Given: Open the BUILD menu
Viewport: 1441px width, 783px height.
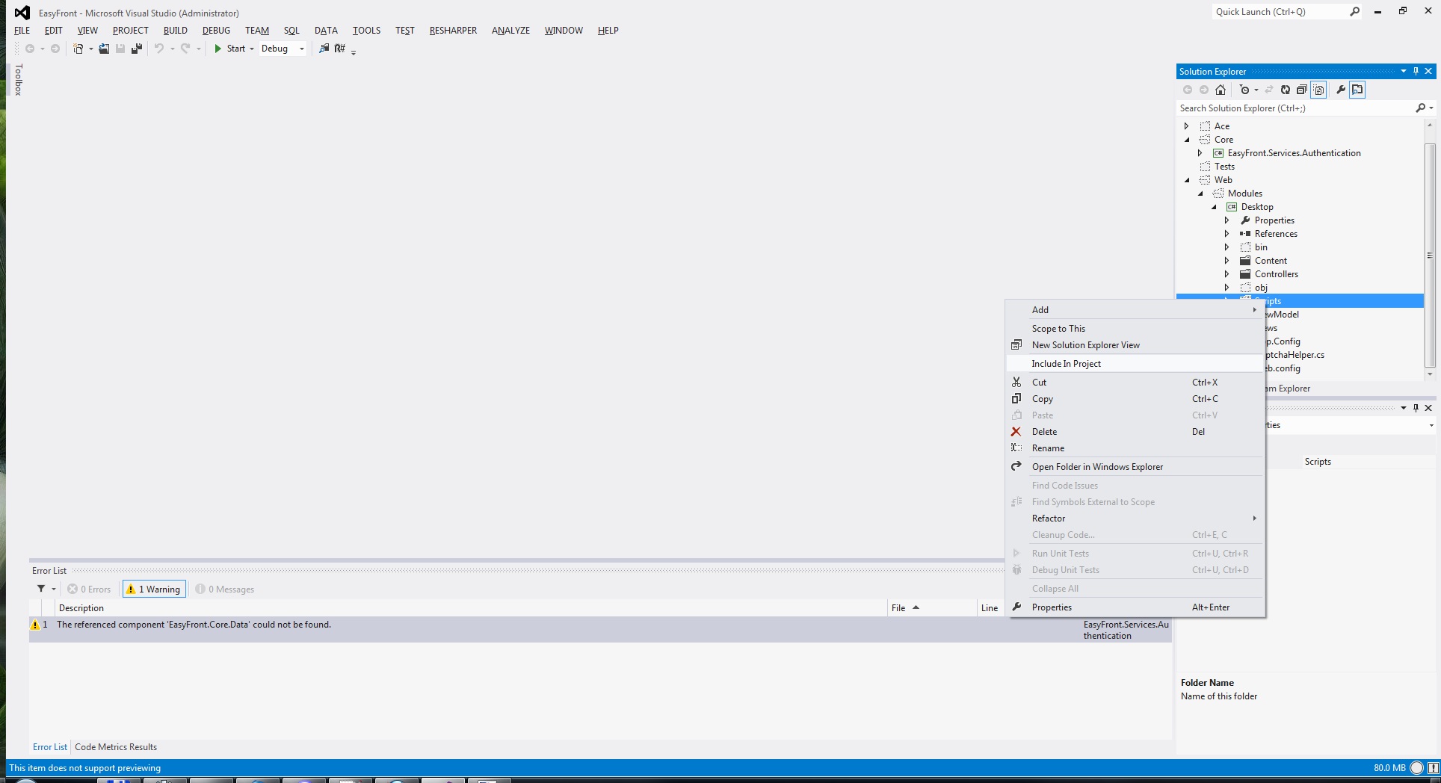Looking at the screenshot, I should coord(176,31).
